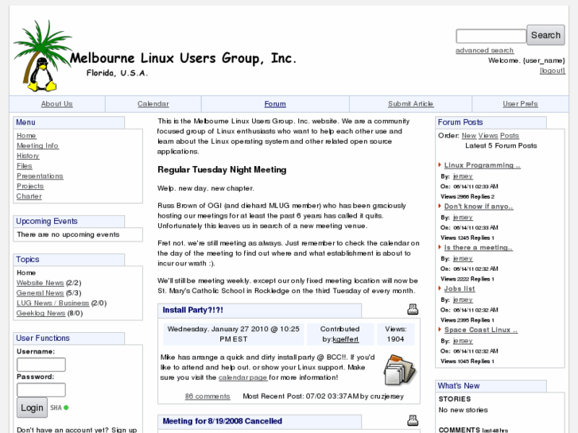Open the Submit Article tab
The height and width of the screenshot is (433, 578).
pos(411,104)
